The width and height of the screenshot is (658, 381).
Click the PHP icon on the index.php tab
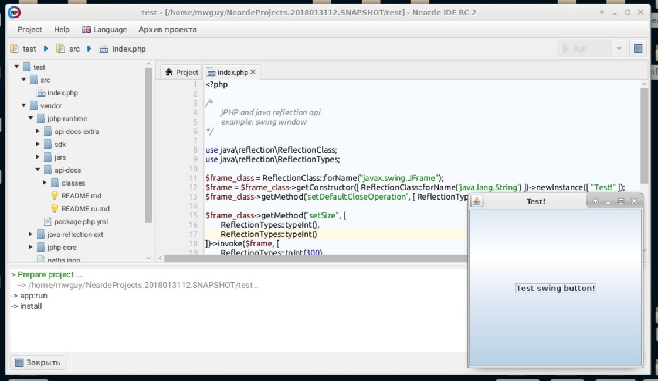coord(211,71)
